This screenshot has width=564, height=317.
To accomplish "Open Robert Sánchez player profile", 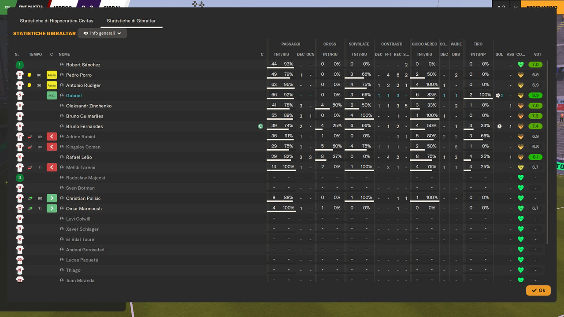I will (83, 65).
